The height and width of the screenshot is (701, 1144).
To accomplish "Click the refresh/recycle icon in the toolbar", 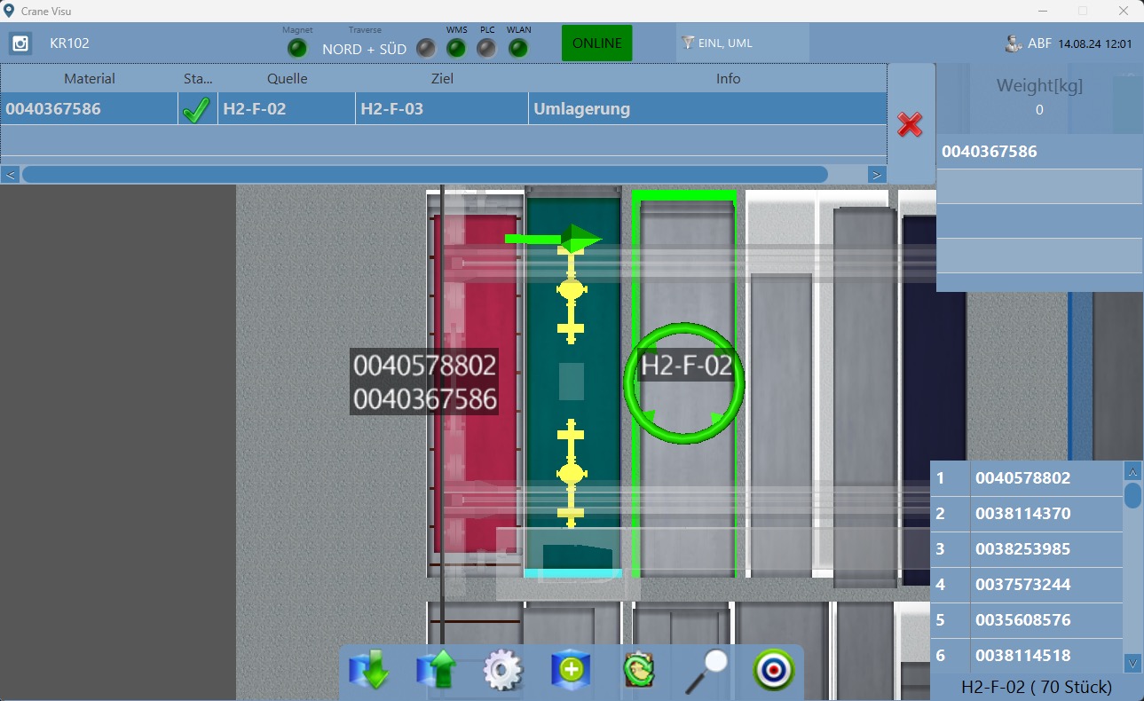I will [639, 672].
